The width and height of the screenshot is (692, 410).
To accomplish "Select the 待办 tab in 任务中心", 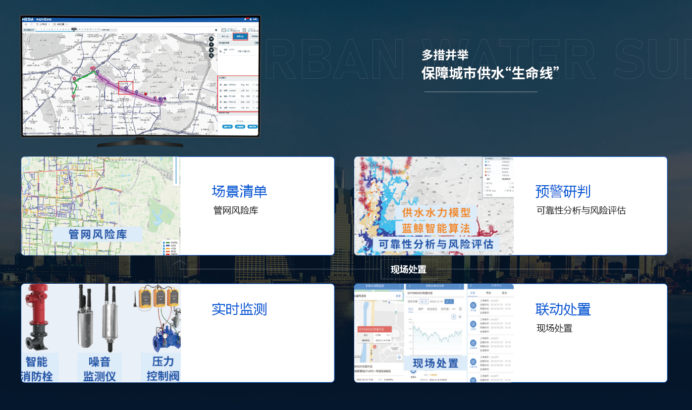I will tap(489, 294).
